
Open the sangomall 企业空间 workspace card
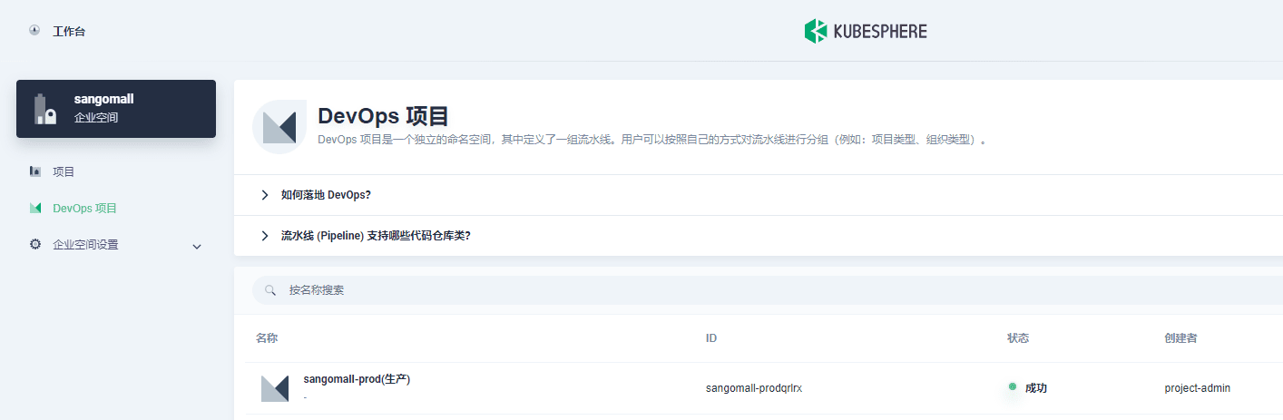(116, 109)
